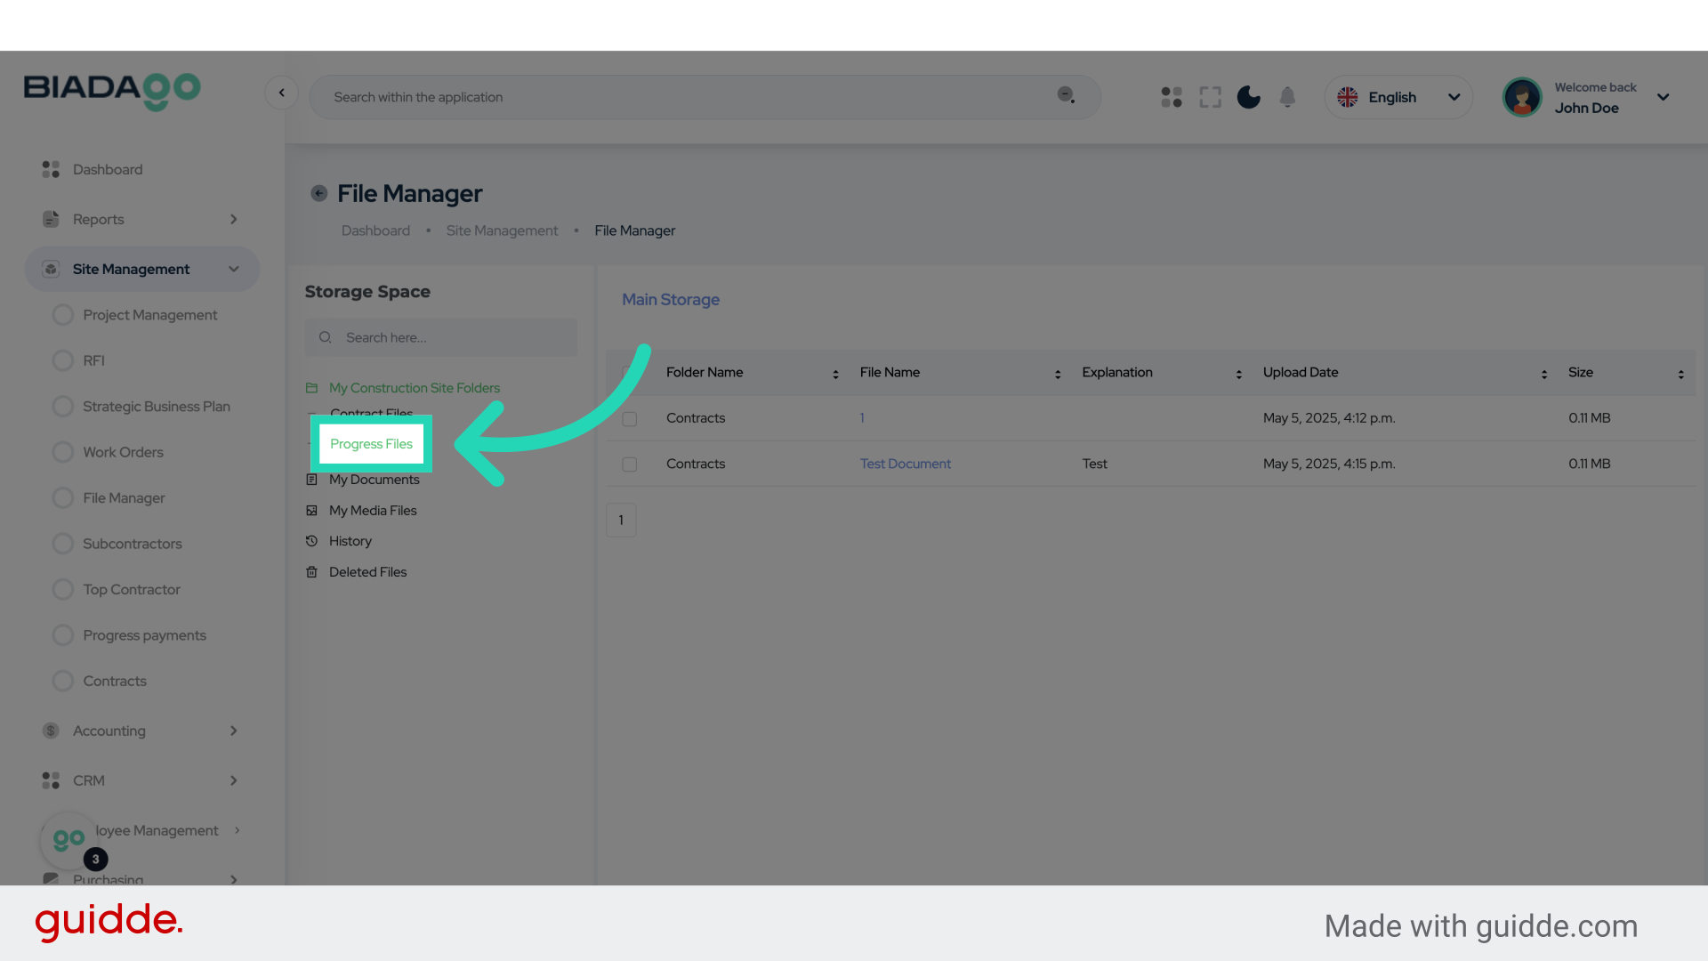1708x961 pixels.
Task: Check the Test Document row checkbox
Action: point(630,464)
